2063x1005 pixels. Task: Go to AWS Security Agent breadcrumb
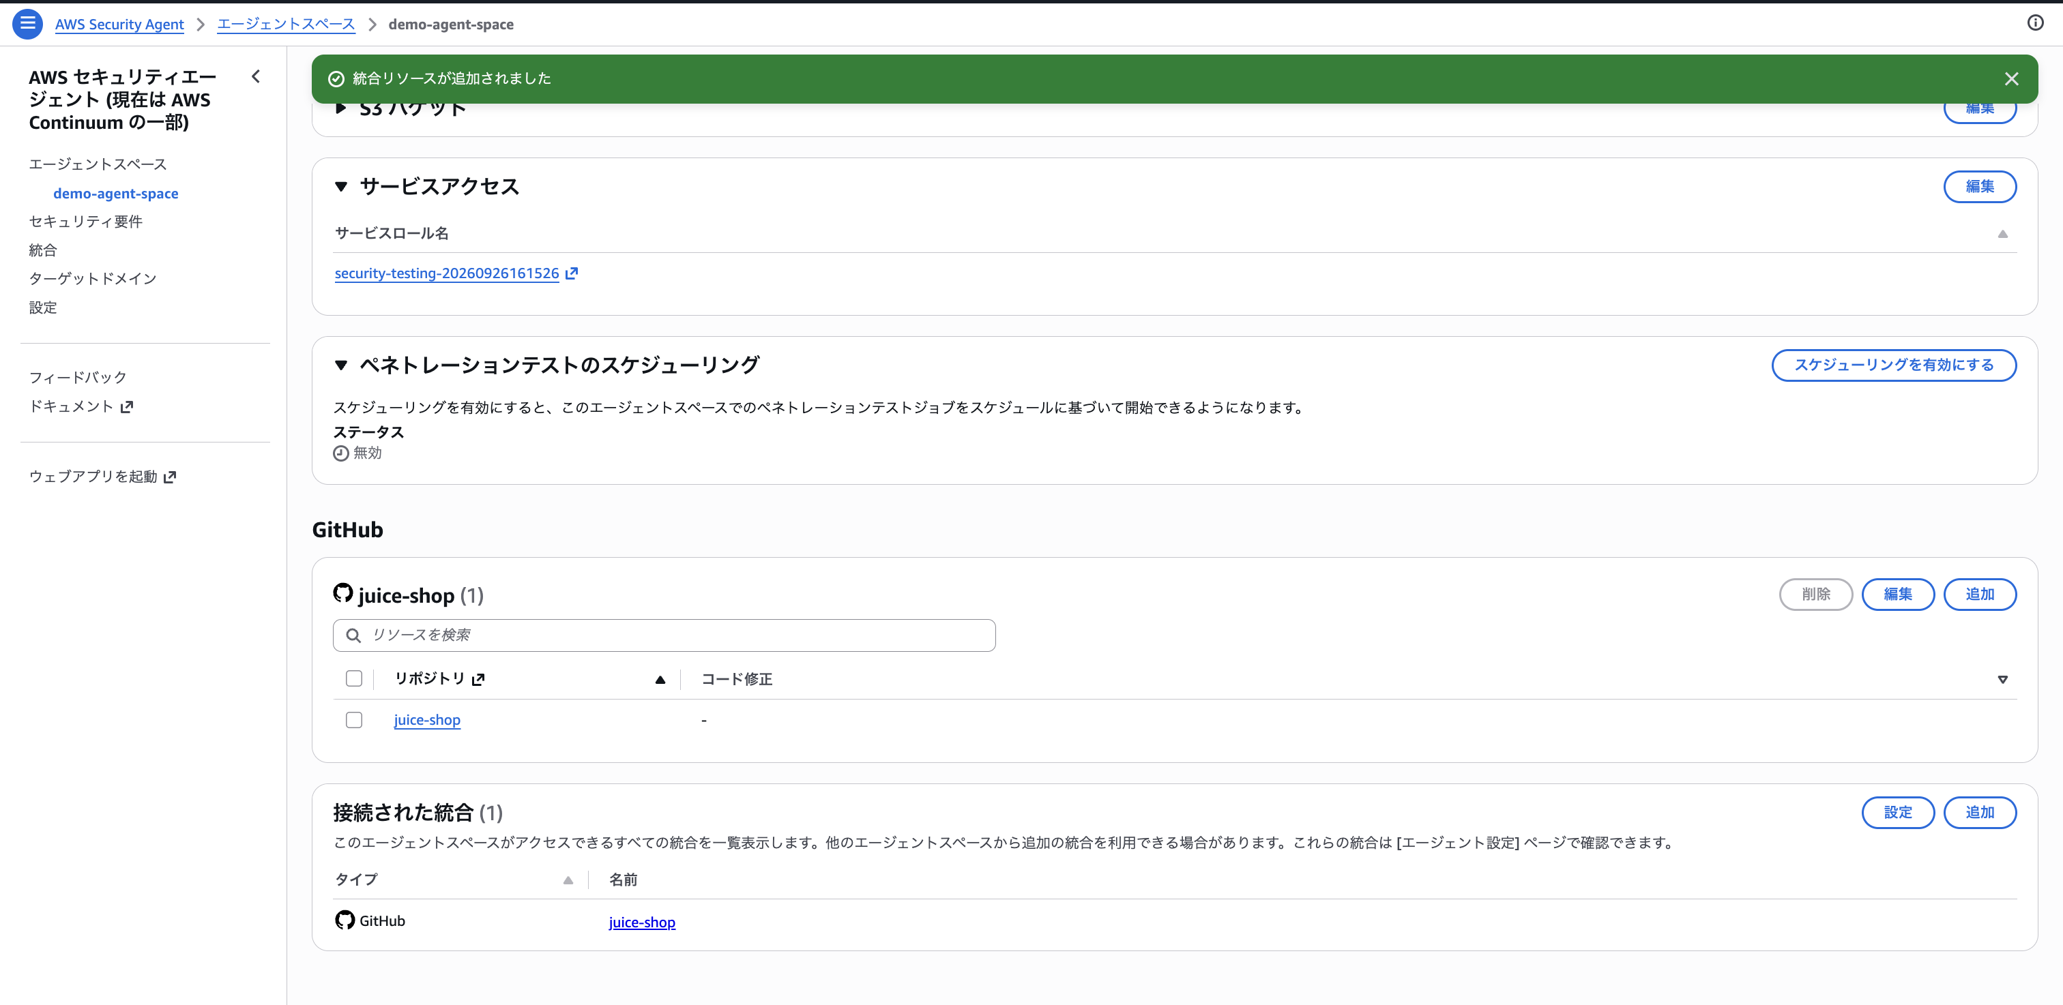point(119,24)
